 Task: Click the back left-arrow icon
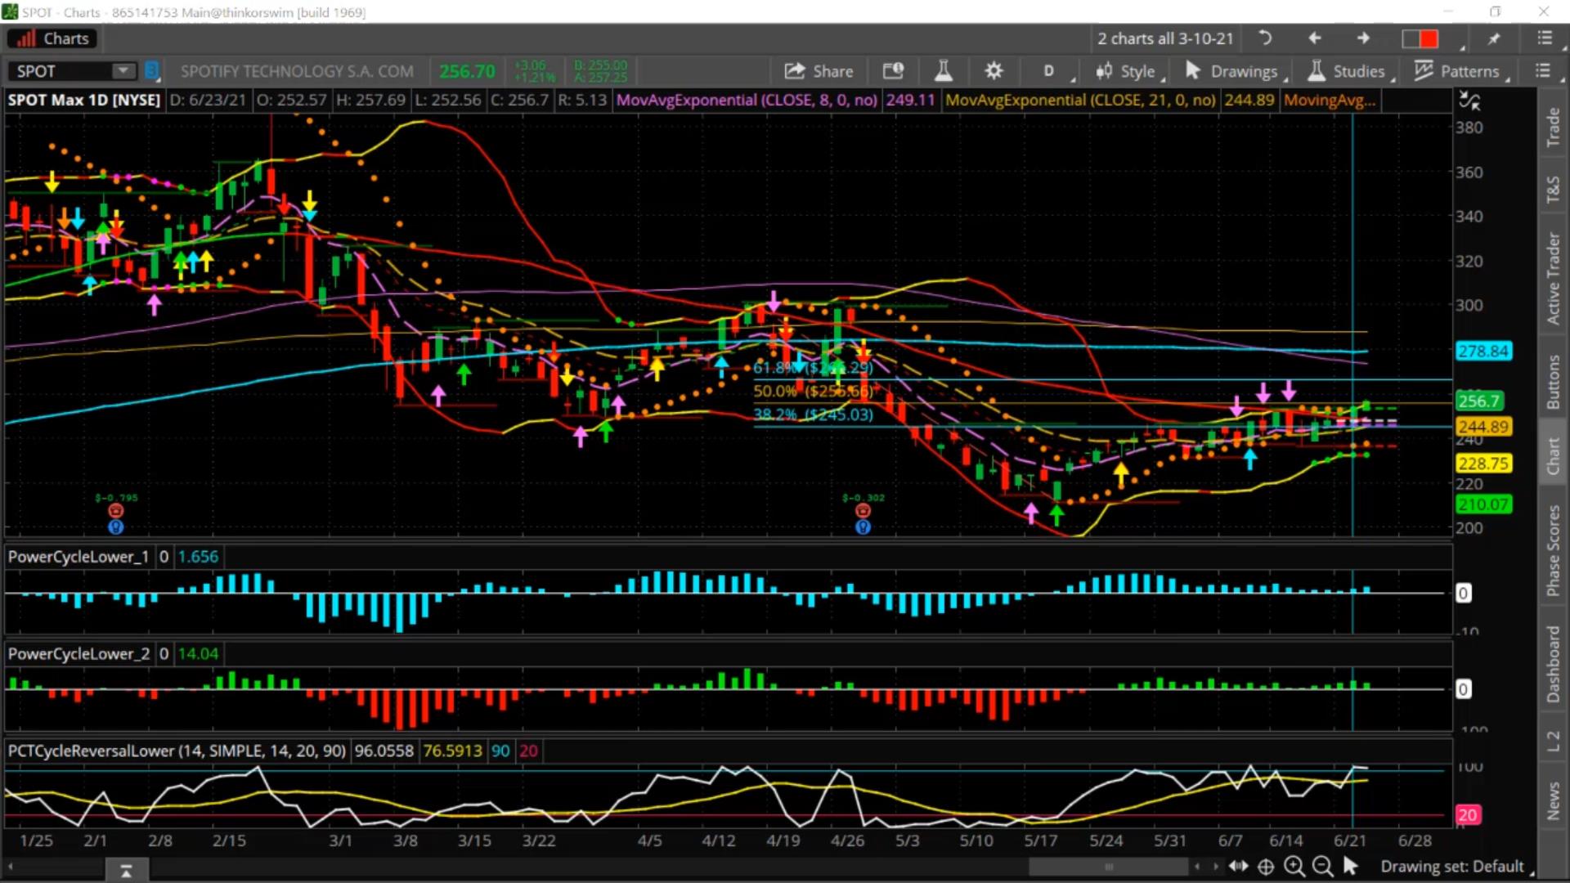1314,38
